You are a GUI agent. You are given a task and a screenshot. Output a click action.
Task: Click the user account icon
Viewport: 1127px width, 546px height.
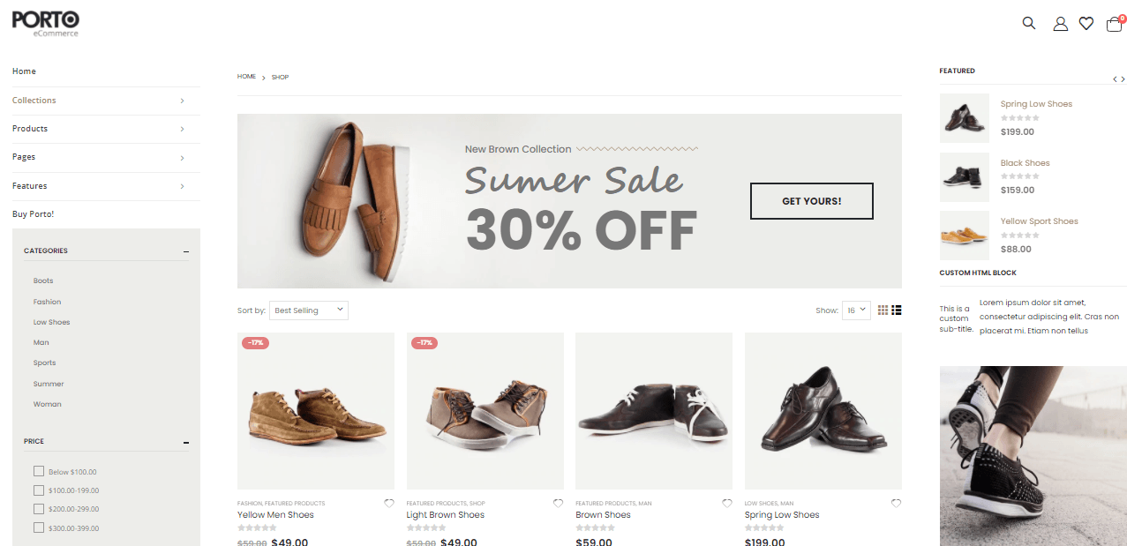tap(1060, 24)
